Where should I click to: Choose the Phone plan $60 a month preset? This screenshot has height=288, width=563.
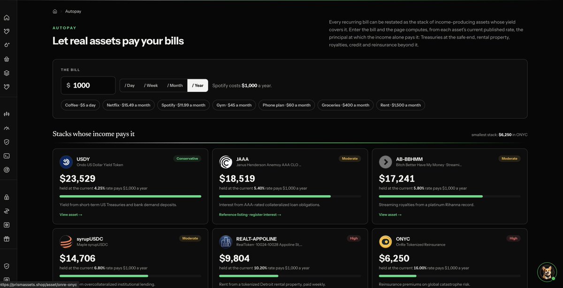coord(287,105)
